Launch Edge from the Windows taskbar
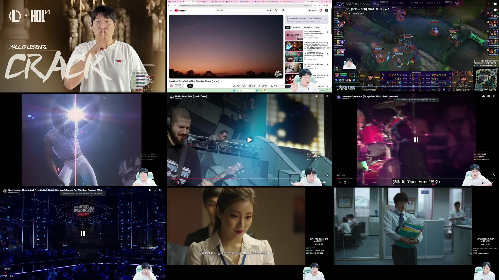 click(x=257, y=91)
